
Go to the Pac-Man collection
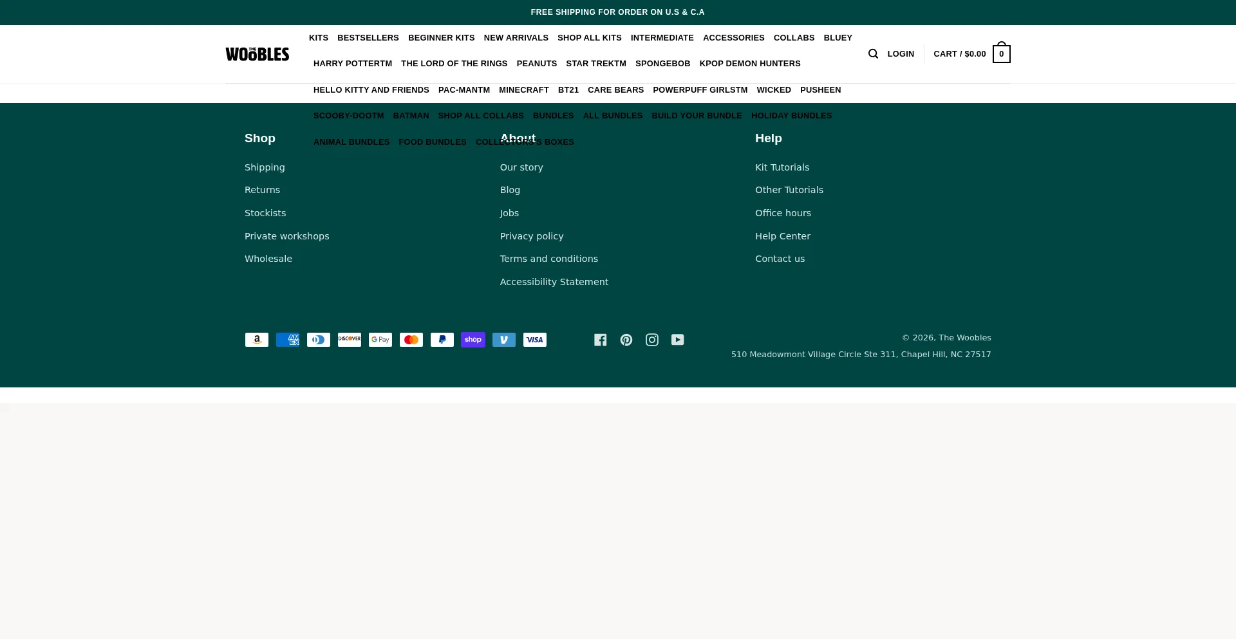click(x=464, y=90)
